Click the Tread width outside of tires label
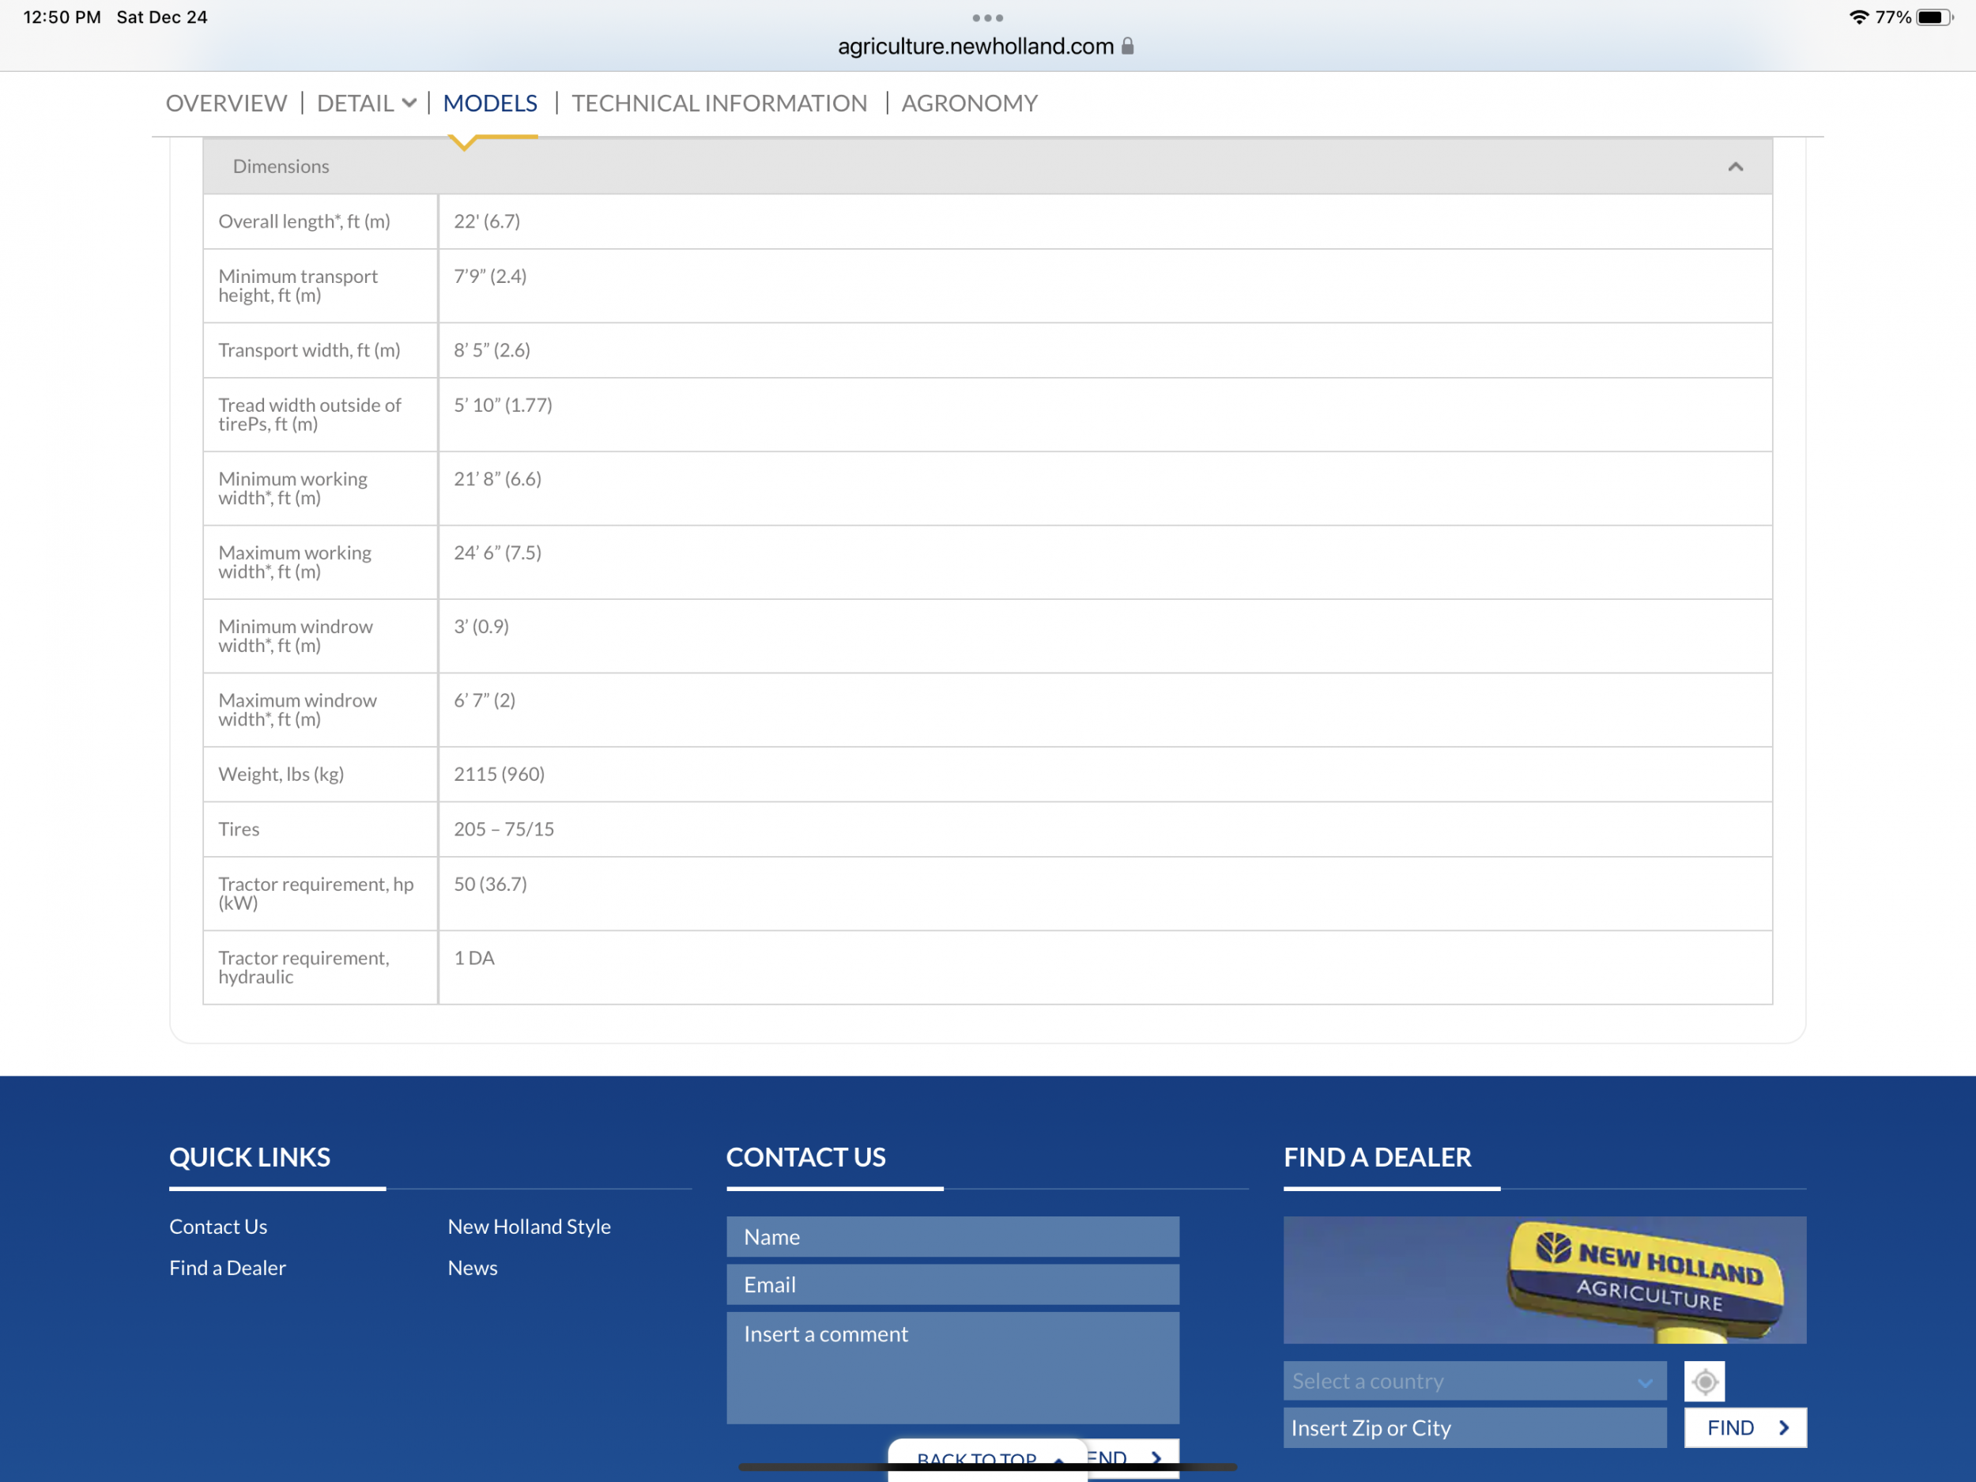Viewport: 1976px width, 1482px height. click(309, 414)
